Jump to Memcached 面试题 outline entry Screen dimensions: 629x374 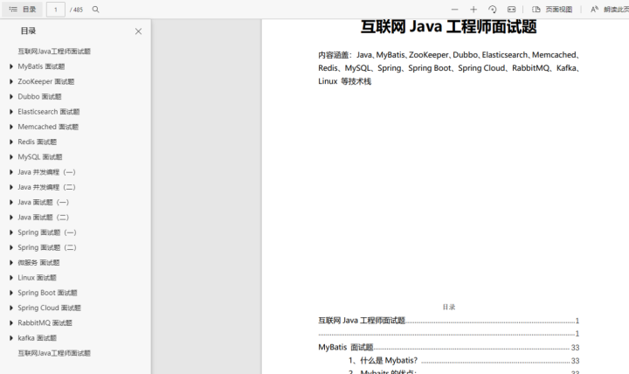tap(48, 127)
